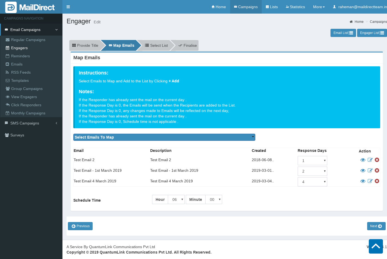Click the hamburger sidebar toggle icon
The image size is (387, 259).
click(68, 7)
